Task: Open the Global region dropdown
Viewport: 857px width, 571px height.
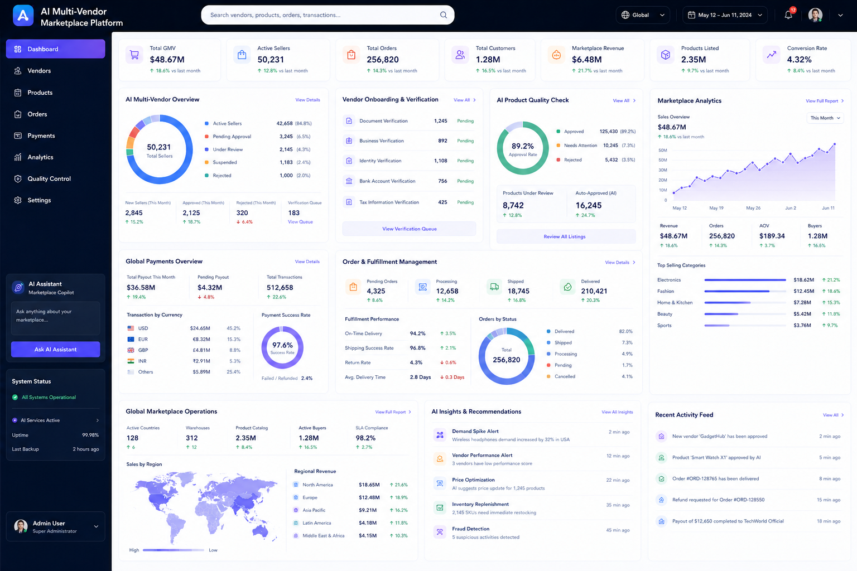Action: pyautogui.click(x=643, y=15)
